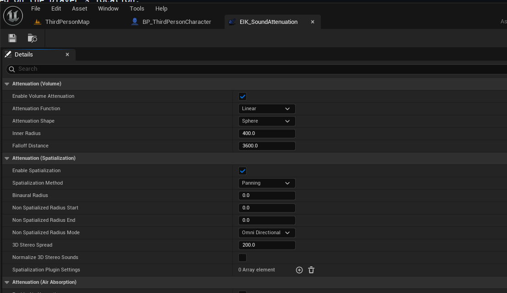Image resolution: width=507 pixels, height=293 pixels.
Task: Collapse the Attenuation (Spatialization) section
Action: [x=7, y=158]
